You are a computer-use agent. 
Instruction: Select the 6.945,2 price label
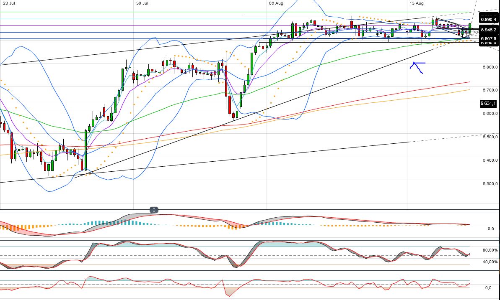(x=489, y=30)
